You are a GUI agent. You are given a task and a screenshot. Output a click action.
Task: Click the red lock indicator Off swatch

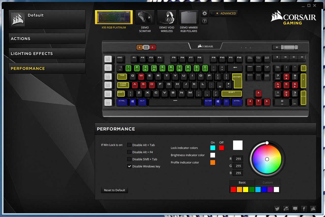(221, 148)
